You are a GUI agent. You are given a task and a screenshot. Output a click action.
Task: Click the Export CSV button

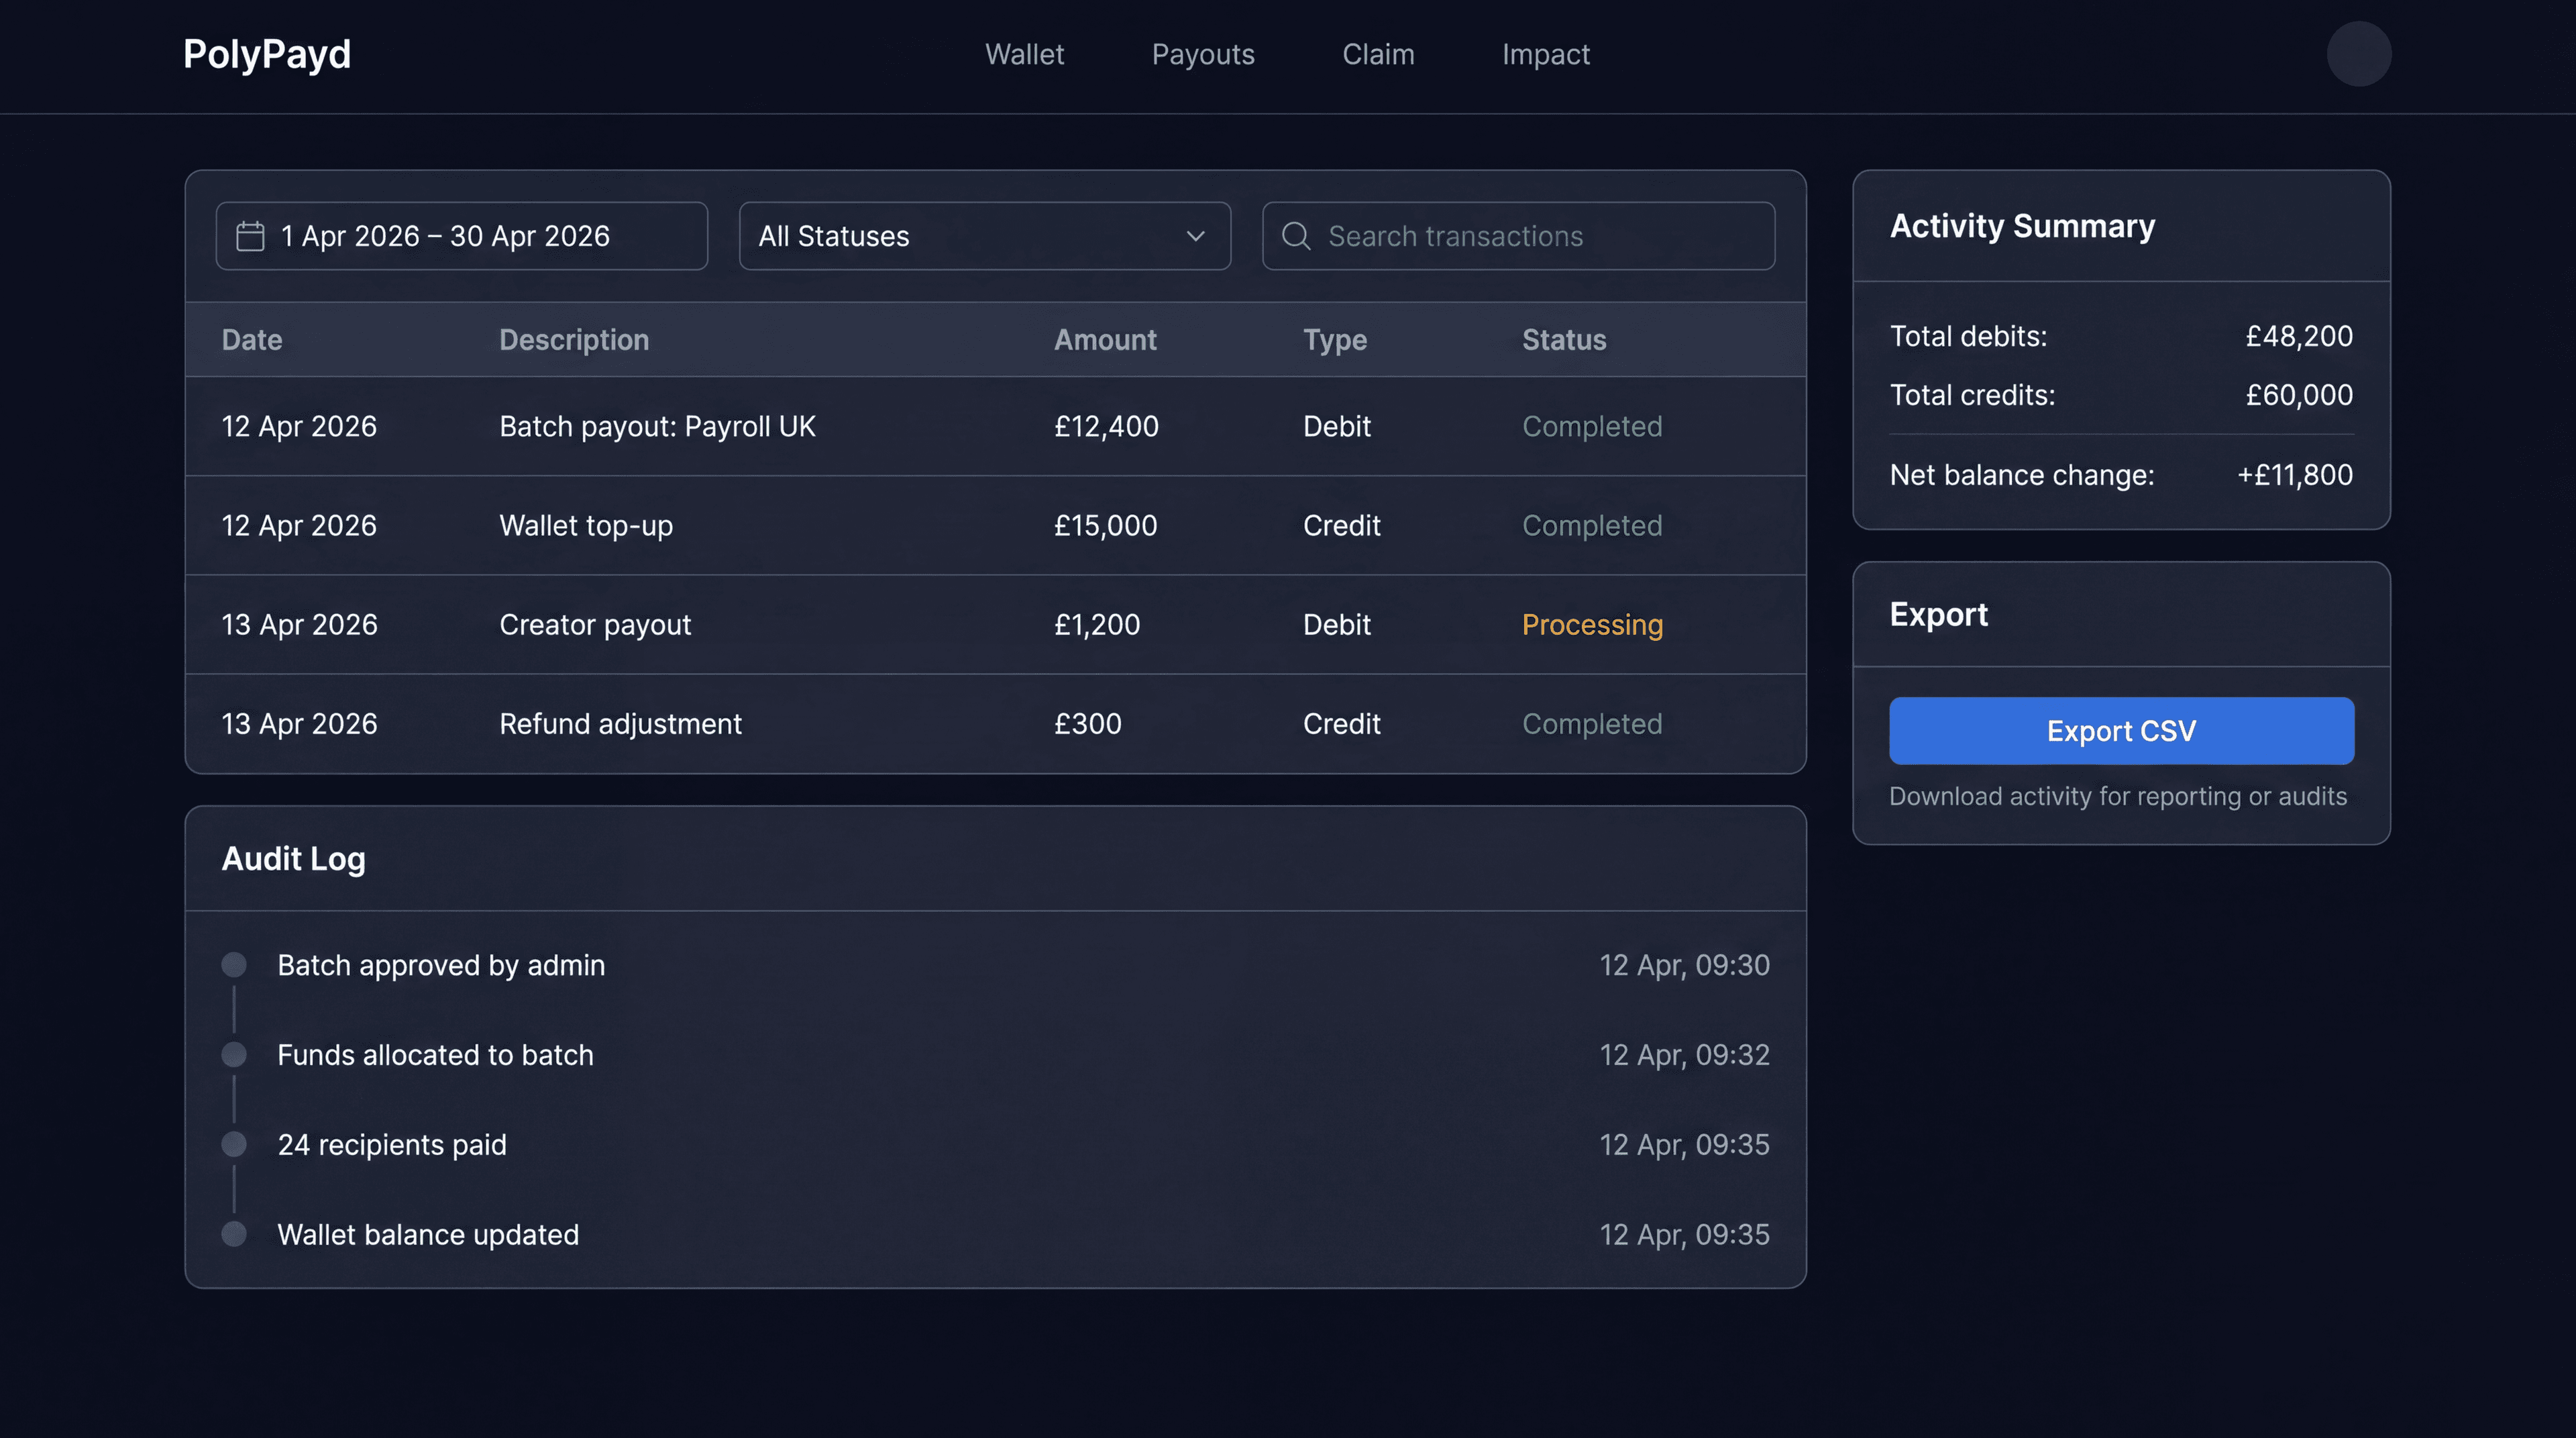2120,731
